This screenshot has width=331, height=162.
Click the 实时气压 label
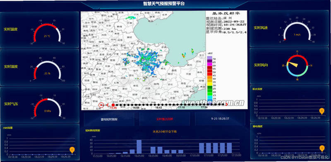11,104
